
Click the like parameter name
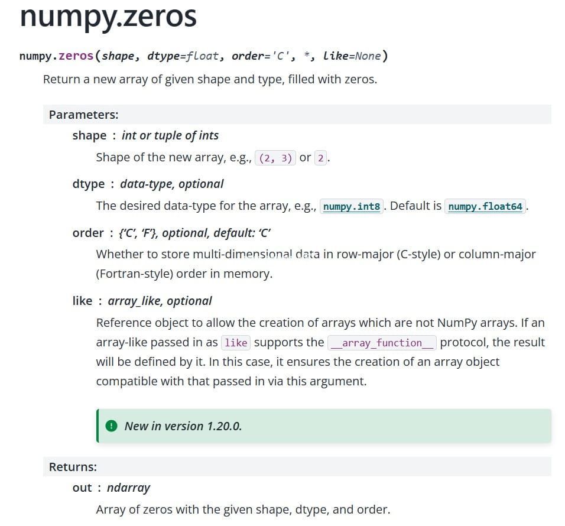pyautogui.click(x=82, y=301)
